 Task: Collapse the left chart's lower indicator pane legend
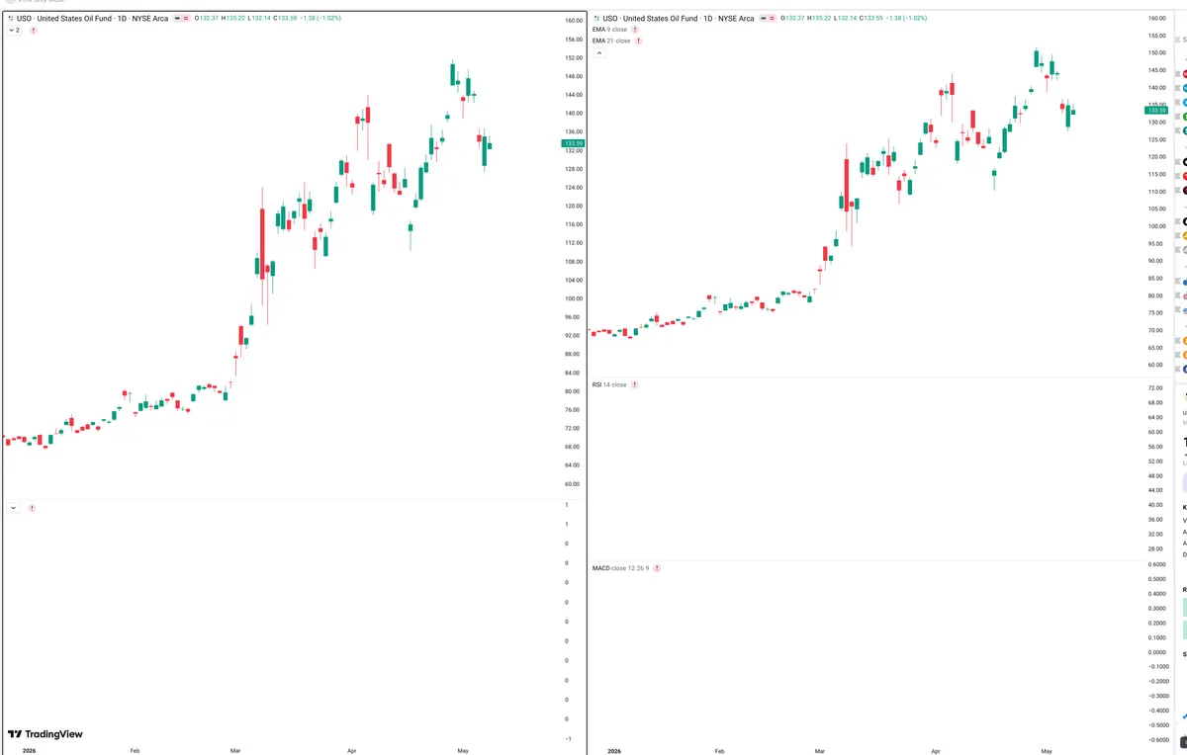tap(13, 508)
